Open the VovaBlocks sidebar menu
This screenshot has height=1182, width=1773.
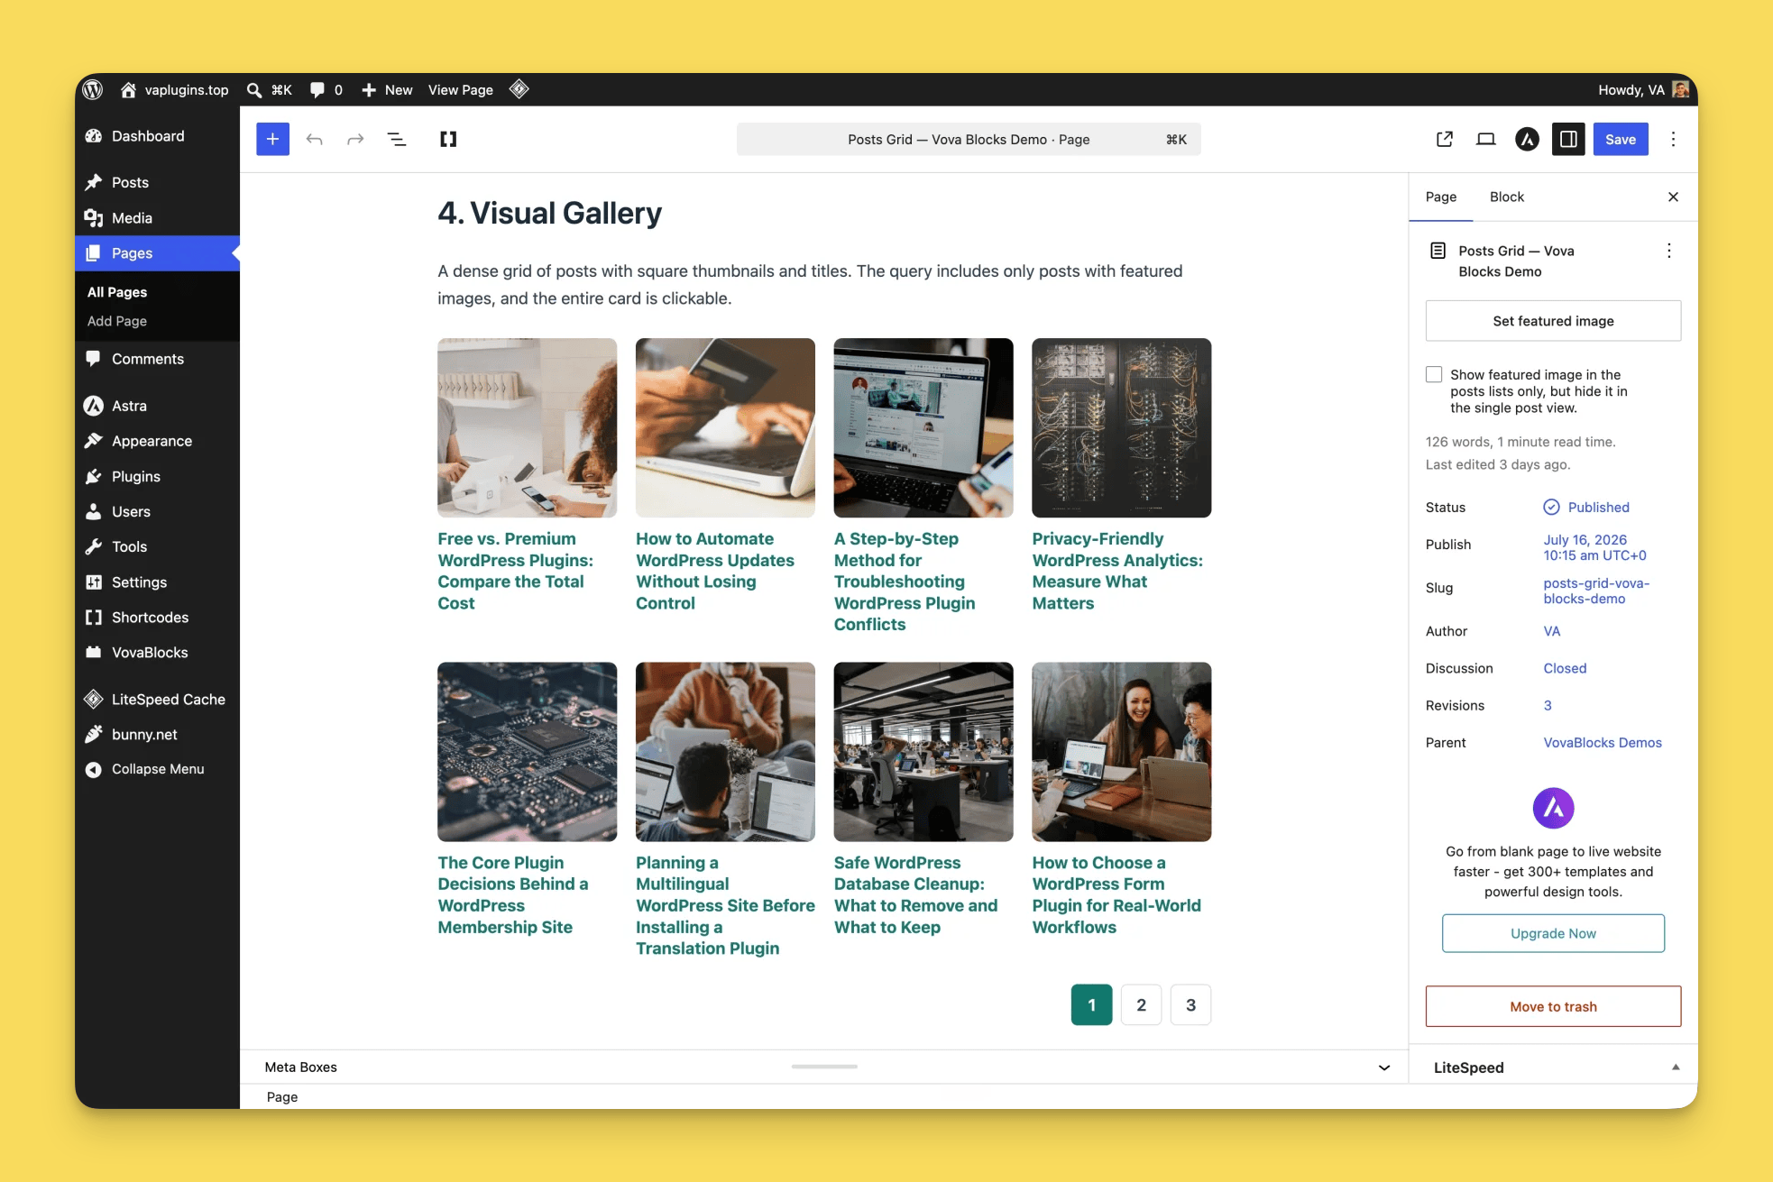coord(150,653)
